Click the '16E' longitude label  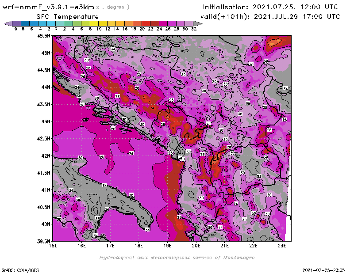[82, 246]
